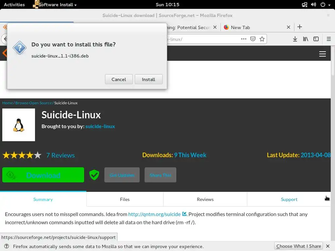Open Browse Open Source breadcrumb
The width and height of the screenshot is (335, 251).
click(34, 103)
